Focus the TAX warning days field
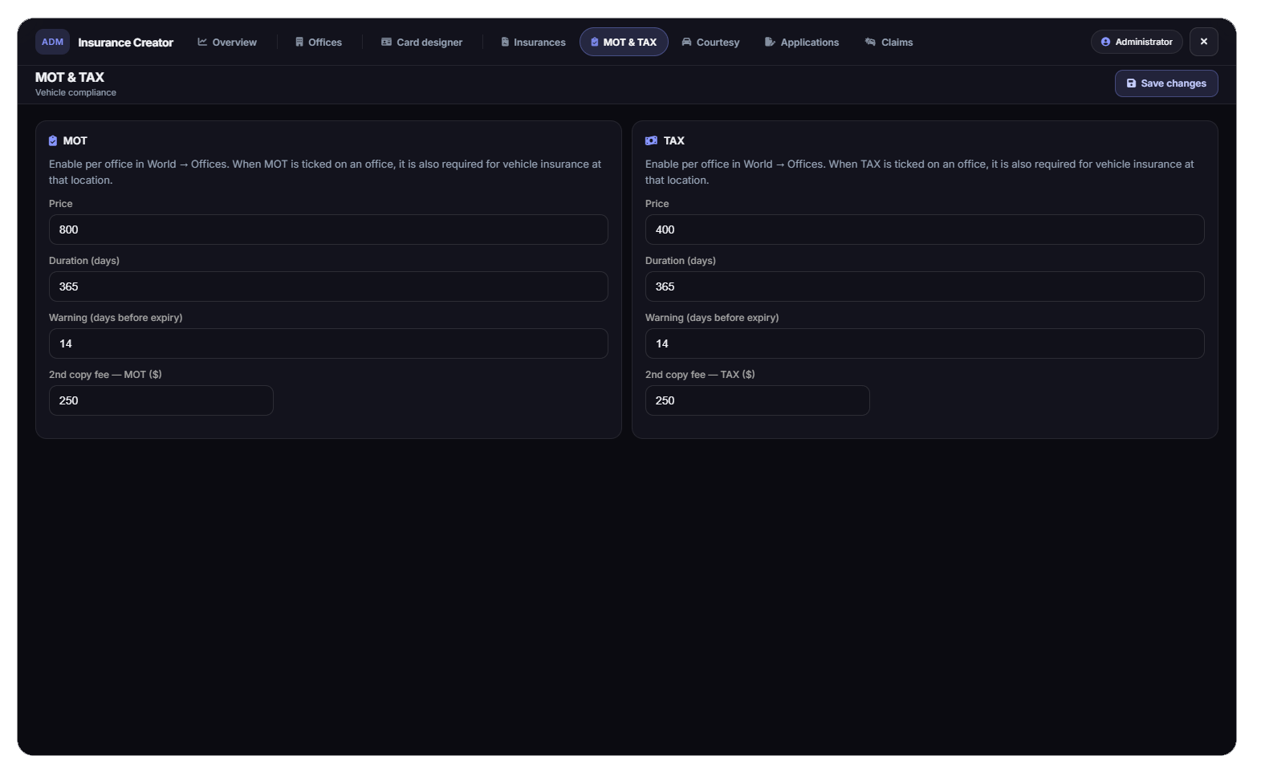Screen dimensions: 1261x772 click(x=925, y=343)
